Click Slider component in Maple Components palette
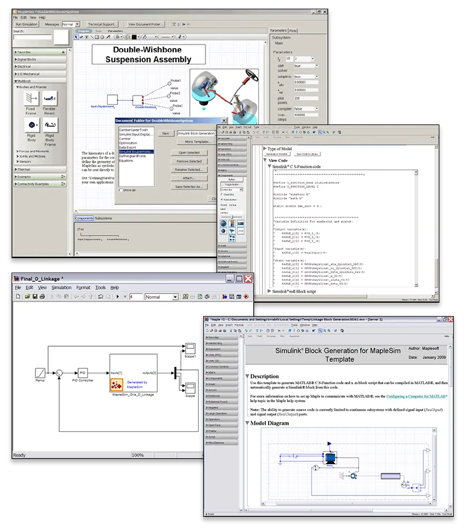 click(232, 217)
